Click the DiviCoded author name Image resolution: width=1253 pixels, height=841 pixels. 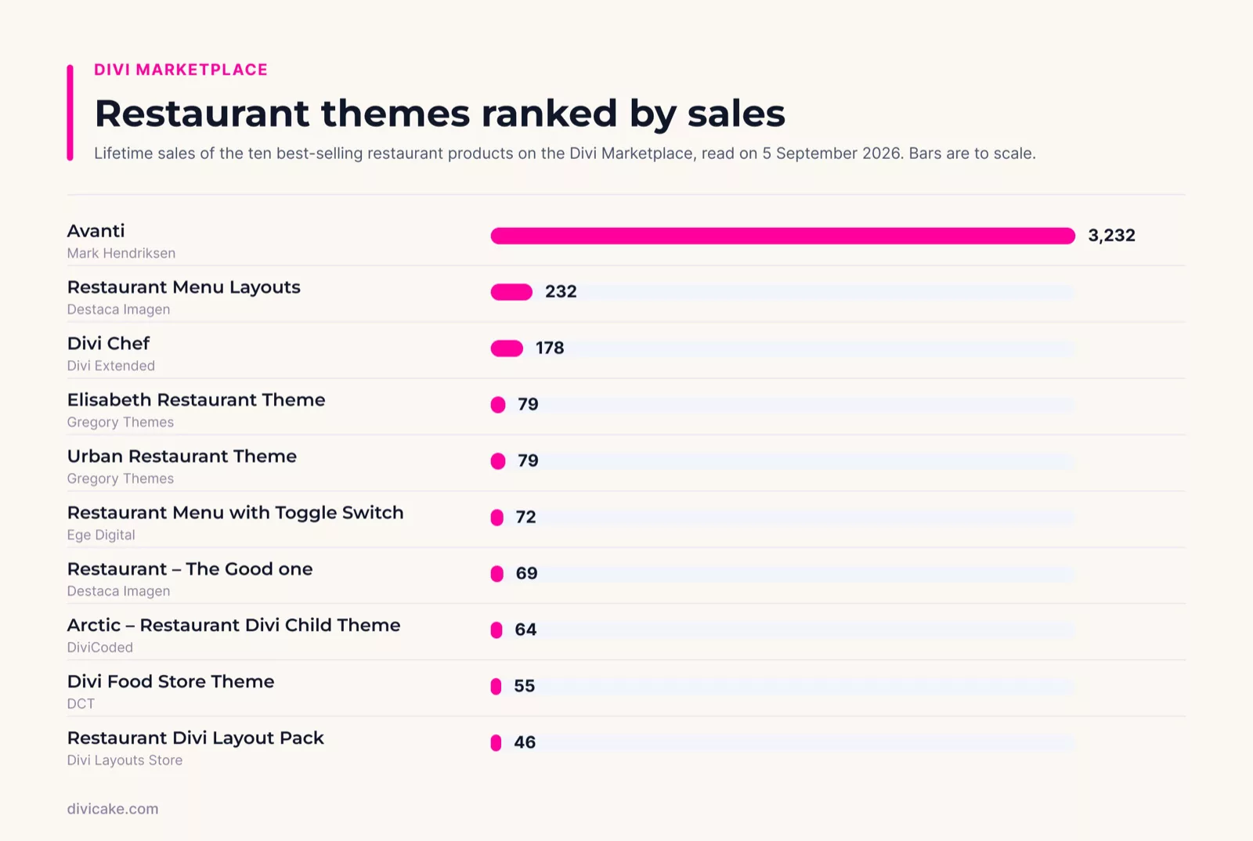point(100,648)
